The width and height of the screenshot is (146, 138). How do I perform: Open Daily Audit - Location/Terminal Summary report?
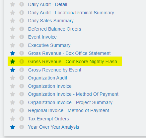tap(71, 13)
